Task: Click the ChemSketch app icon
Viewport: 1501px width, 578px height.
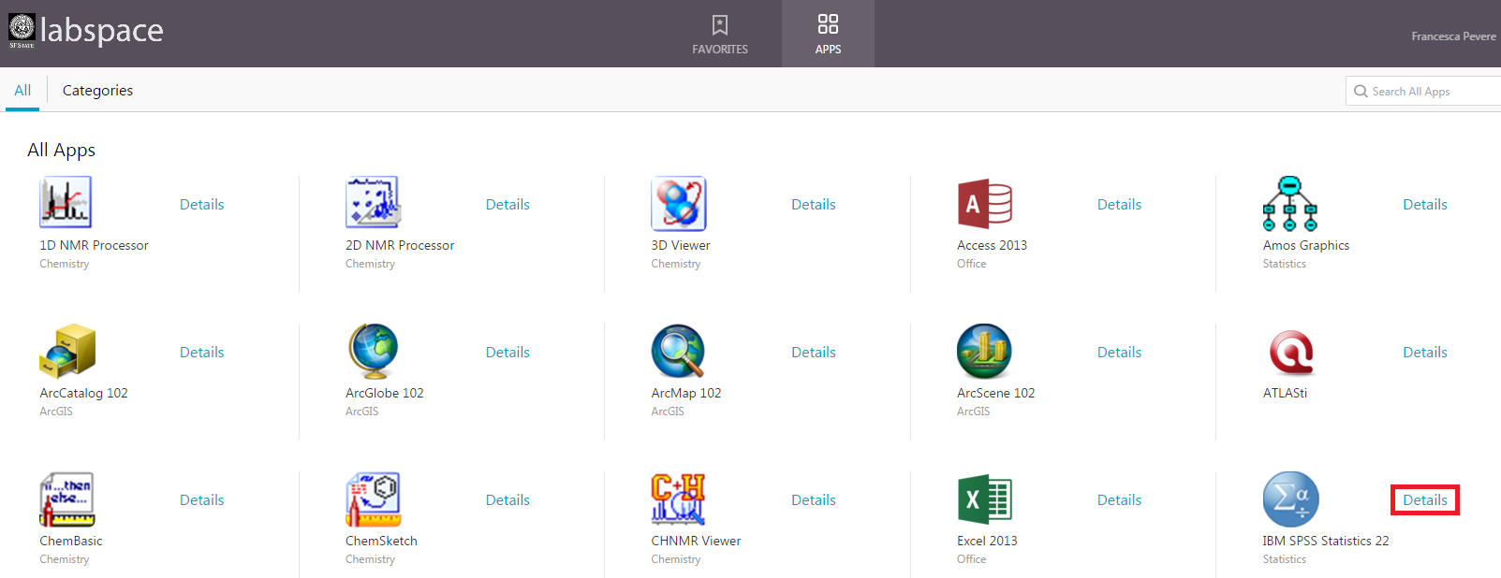Action: [374, 499]
